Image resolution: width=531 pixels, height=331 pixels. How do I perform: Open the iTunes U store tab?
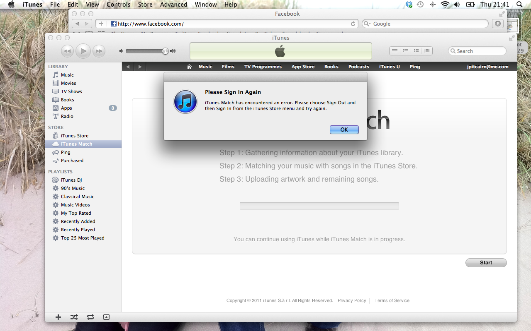tap(390, 67)
